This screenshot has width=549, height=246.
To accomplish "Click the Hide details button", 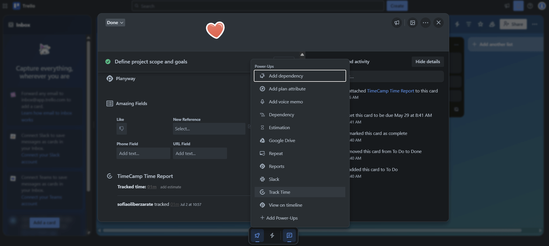I will tap(428, 61).
